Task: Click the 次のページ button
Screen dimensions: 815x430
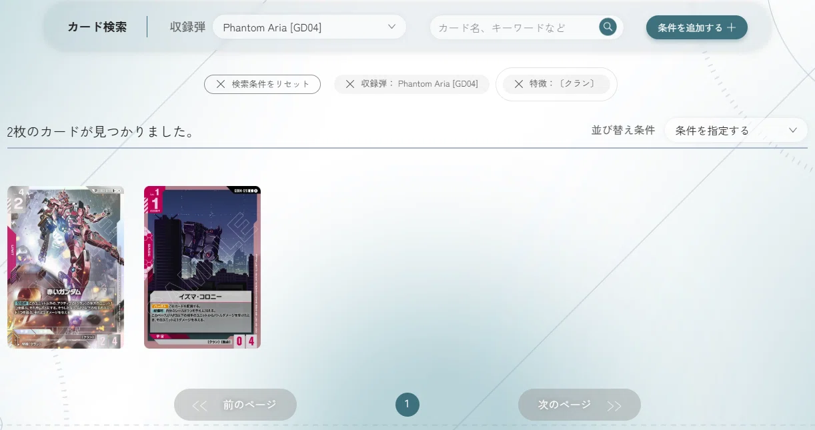Action: [x=580, y=405]
